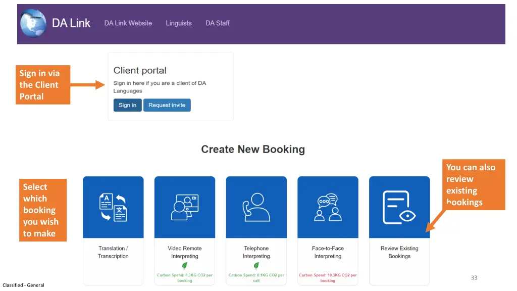The height and width of the screenshot is (291, 517).
Task: Click the Translation / Transcription label
Action: pos(113,252)
